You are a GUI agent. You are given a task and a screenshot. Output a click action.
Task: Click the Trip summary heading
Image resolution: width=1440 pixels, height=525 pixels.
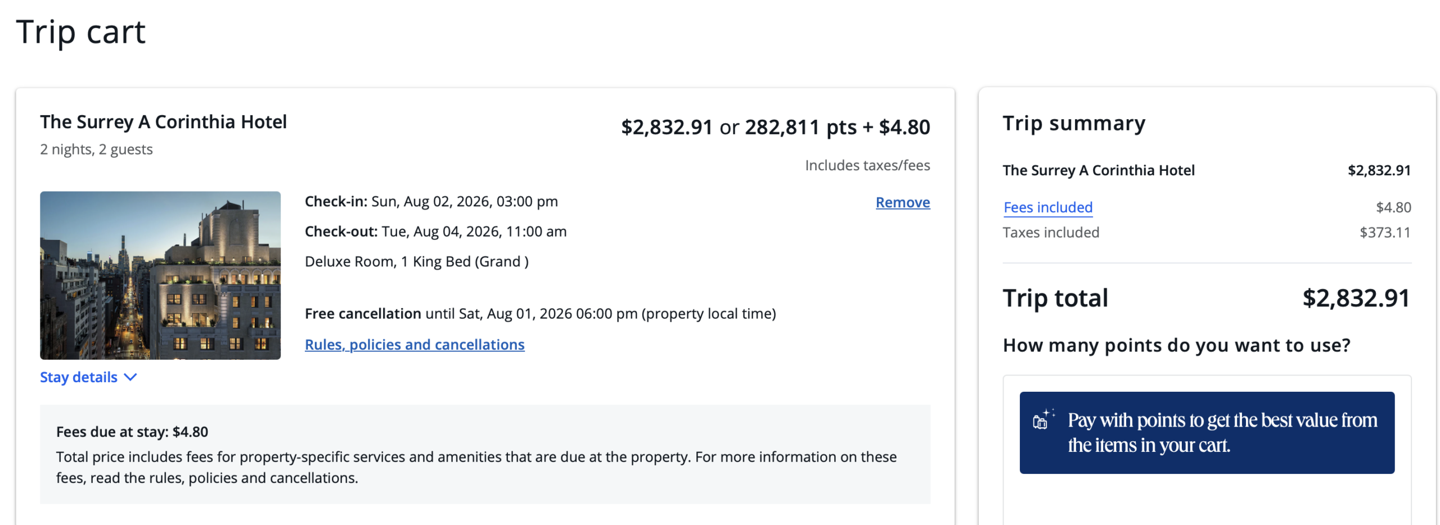point(1073,123)
